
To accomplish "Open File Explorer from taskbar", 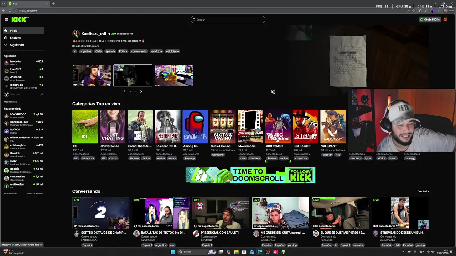I will tap(236, 252).
